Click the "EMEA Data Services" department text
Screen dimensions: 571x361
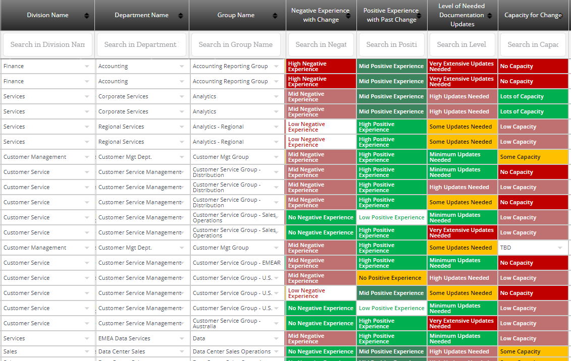coord(124,338)
